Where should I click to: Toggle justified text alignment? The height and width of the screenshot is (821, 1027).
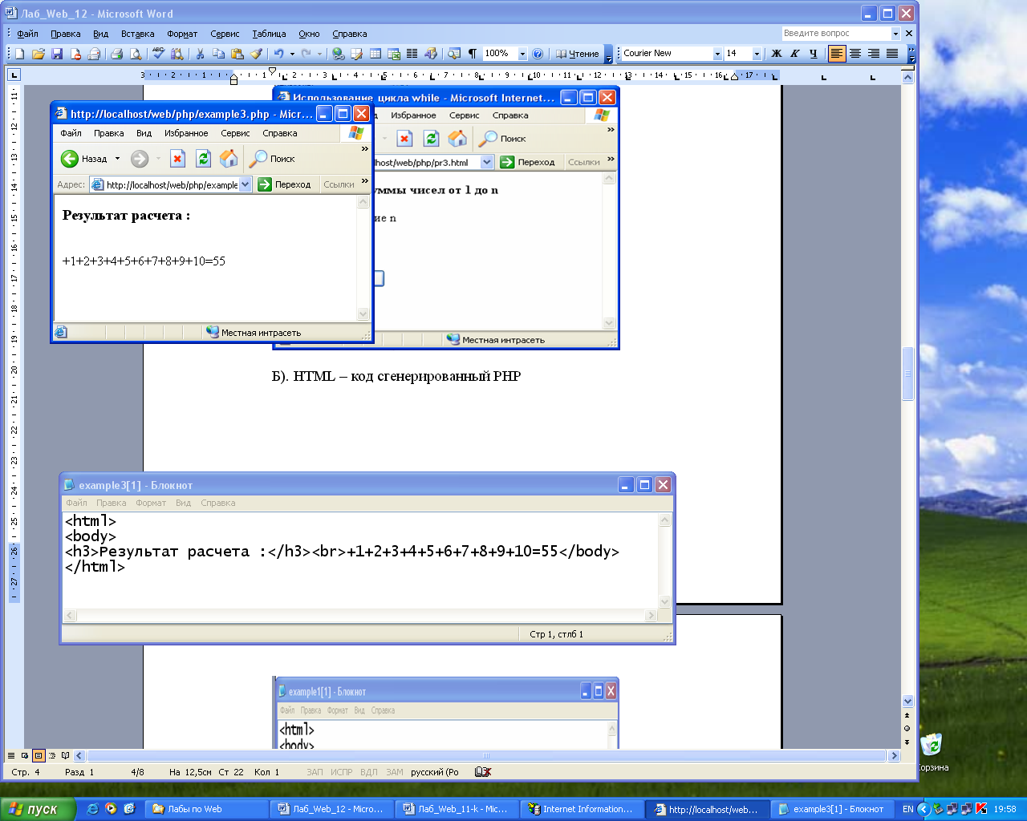click(892, 54)
